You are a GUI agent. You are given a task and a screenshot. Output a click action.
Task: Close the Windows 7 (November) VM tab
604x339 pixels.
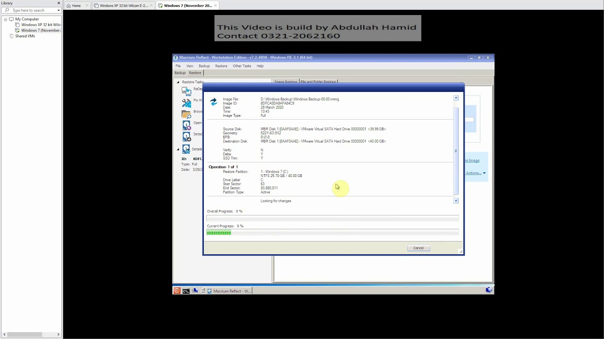[x=216, y=6]
